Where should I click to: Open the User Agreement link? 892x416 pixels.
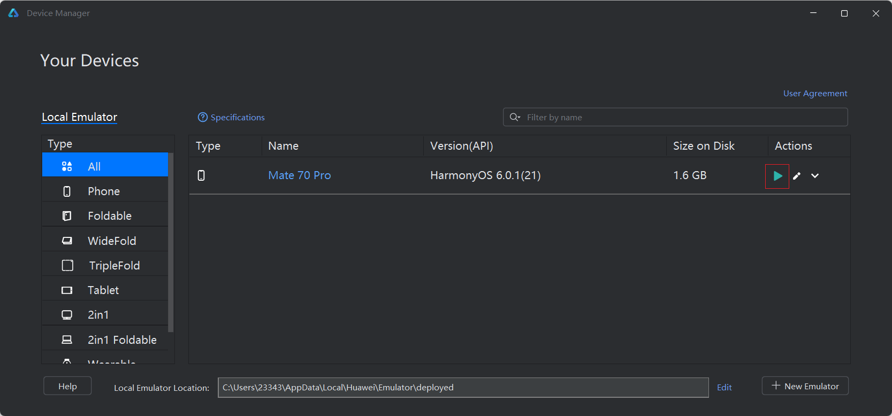click(815, 94)
